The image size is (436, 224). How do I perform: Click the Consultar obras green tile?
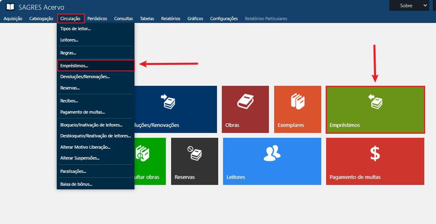[150, 161]
